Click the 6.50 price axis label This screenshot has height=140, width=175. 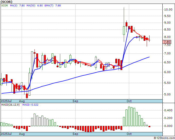pyautogui.click(x=167, y=62)
